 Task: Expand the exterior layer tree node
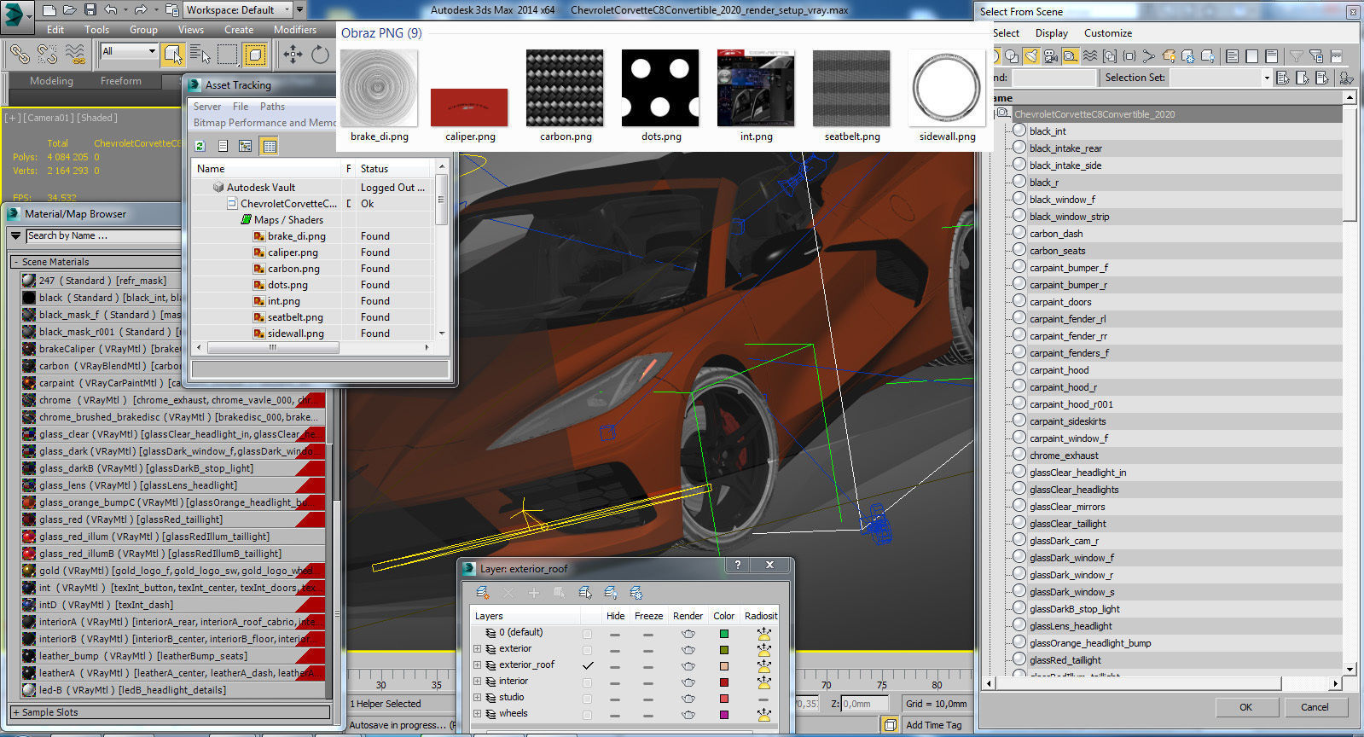click(477, 649)
